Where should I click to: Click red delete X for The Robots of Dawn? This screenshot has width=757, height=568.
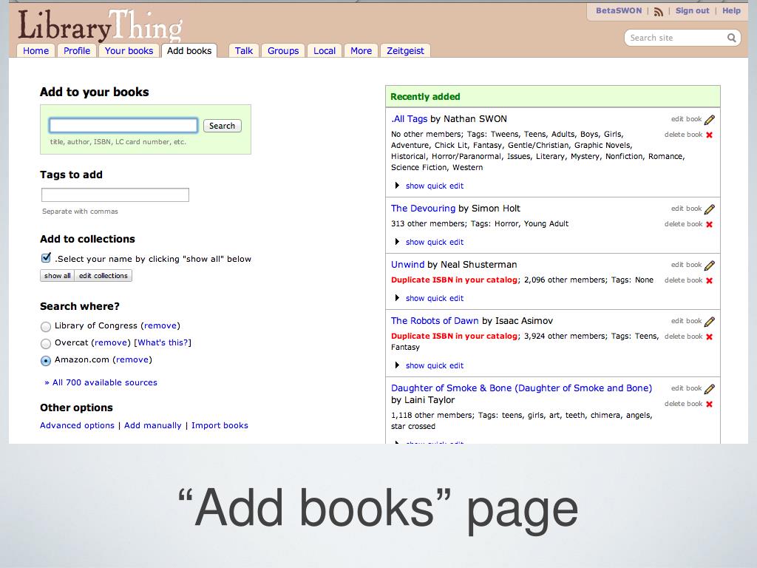tap(709, 337)
